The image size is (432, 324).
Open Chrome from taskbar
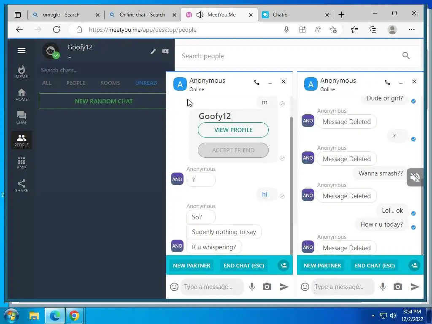(74, 316)
